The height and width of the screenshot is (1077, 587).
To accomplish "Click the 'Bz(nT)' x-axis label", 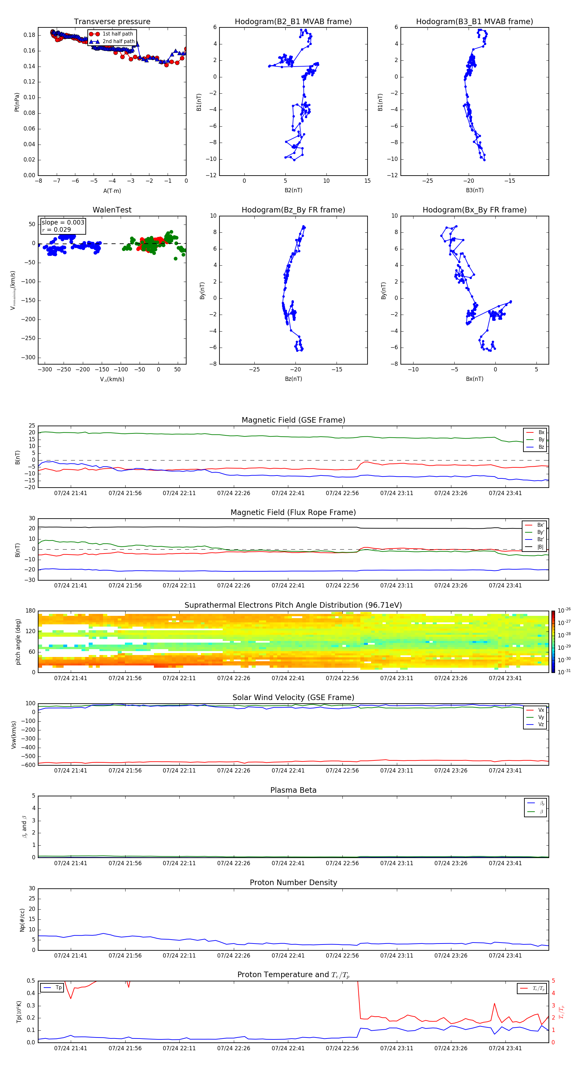I will point(293,379).
